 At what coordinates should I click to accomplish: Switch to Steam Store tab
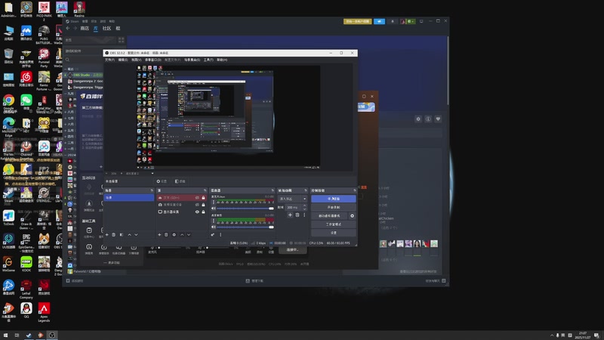[x=85, y=29]
